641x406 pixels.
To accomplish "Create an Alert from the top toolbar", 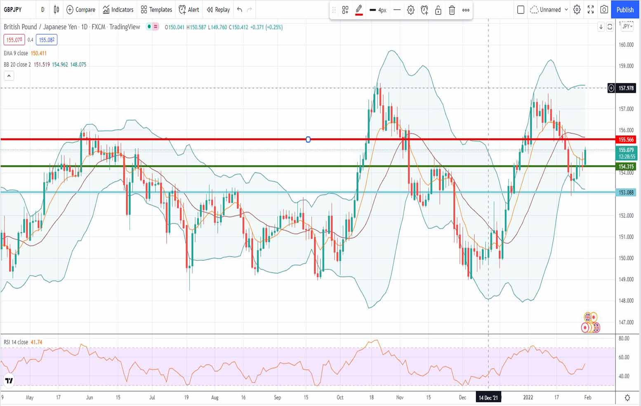I will (x=189, y=9).
